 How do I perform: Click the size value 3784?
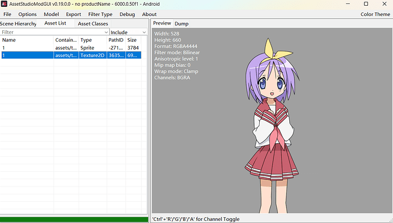[x=133, y=48]
